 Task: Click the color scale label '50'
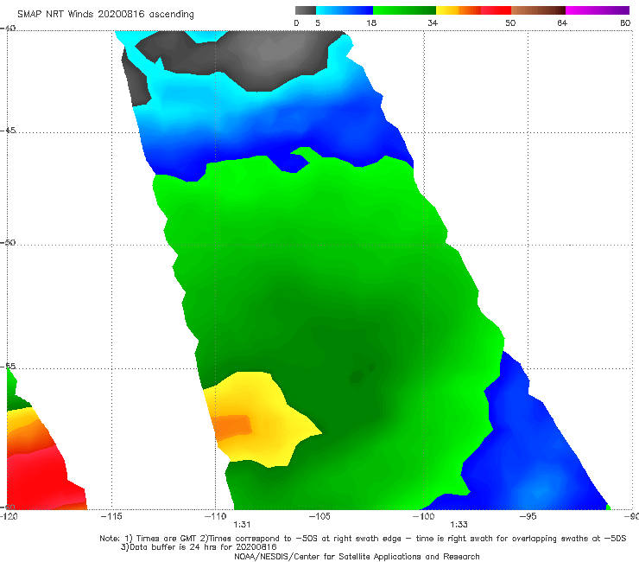tap(510, 22)
